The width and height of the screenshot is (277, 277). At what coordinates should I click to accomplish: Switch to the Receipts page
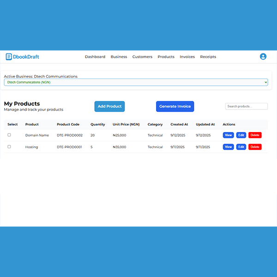[x=208, y=57]
